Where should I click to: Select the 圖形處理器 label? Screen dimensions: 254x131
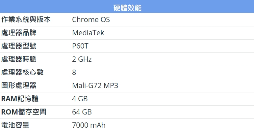[19, 85]
